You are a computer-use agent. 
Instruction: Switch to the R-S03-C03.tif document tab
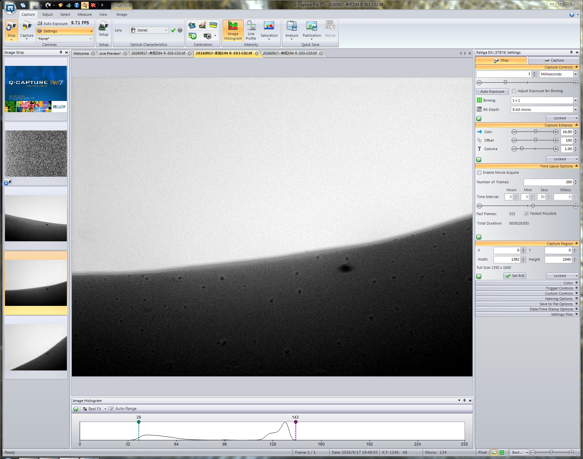tap(290, 53)
